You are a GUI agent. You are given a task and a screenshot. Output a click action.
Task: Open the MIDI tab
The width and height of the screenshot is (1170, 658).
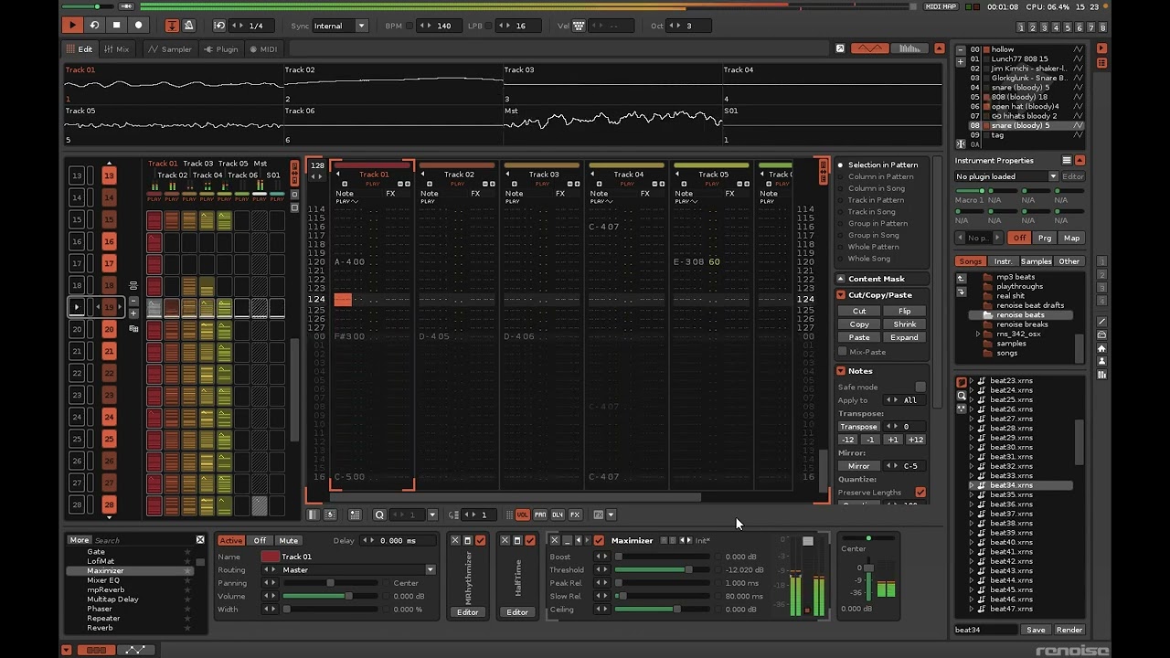click(x=262, y=49)
